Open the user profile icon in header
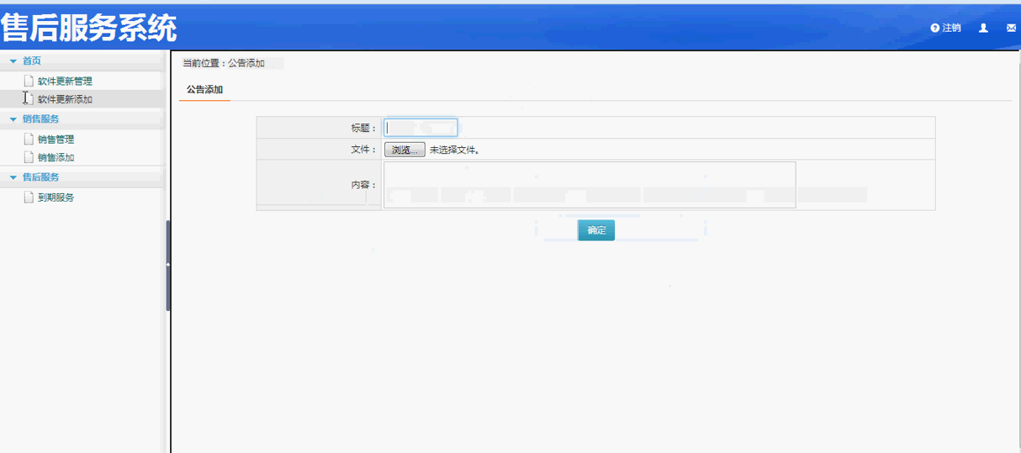The image size is (1021, 453). point(983,28)
